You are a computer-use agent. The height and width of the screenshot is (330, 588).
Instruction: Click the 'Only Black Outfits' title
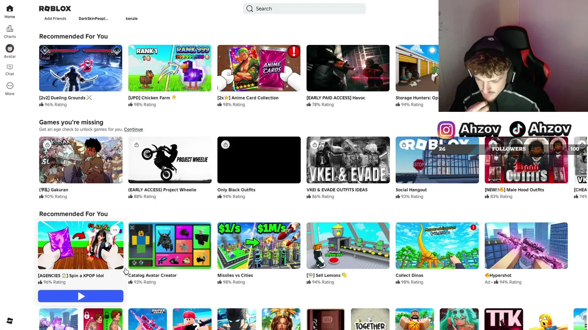(x=236, y=190)
